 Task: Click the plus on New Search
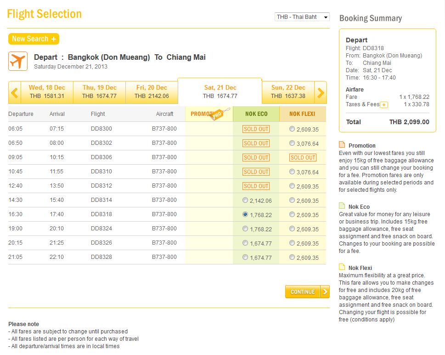pos(54,39)
